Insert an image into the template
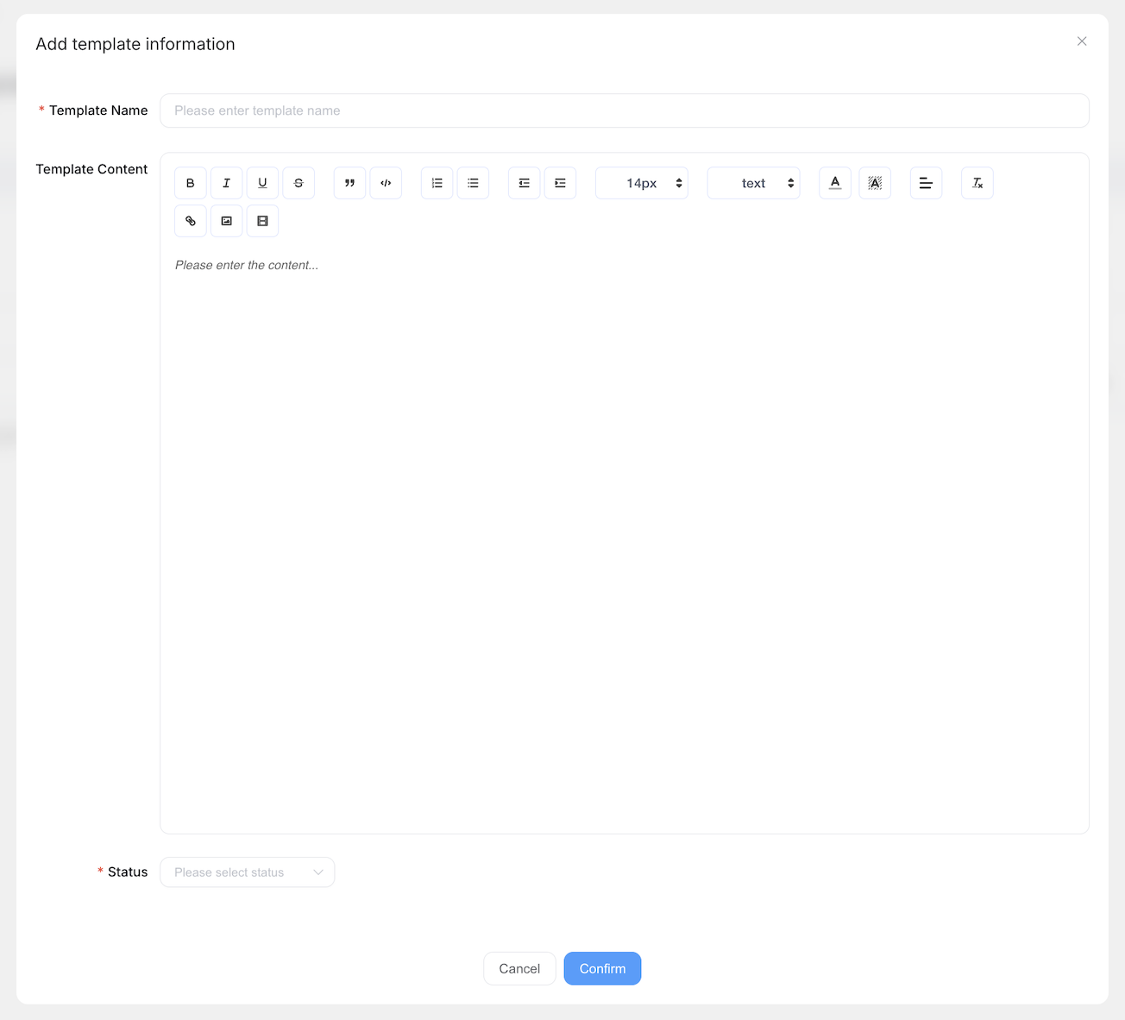 pyautogui.click(x=227, y=221)
